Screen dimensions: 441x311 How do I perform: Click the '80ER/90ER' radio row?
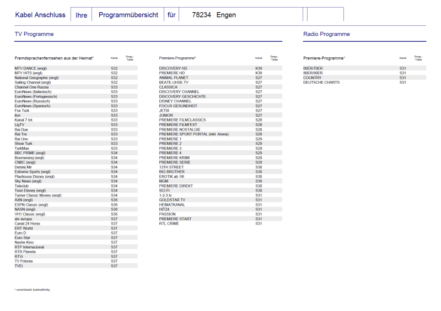point(364,73)
